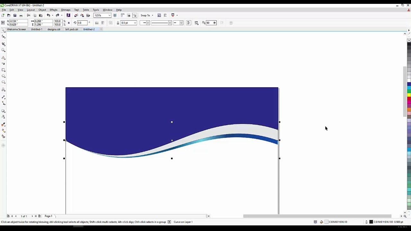Viewport: 411px width, 231px height.
Task: Click the rotation angle field
Action: tap(82, 23)
